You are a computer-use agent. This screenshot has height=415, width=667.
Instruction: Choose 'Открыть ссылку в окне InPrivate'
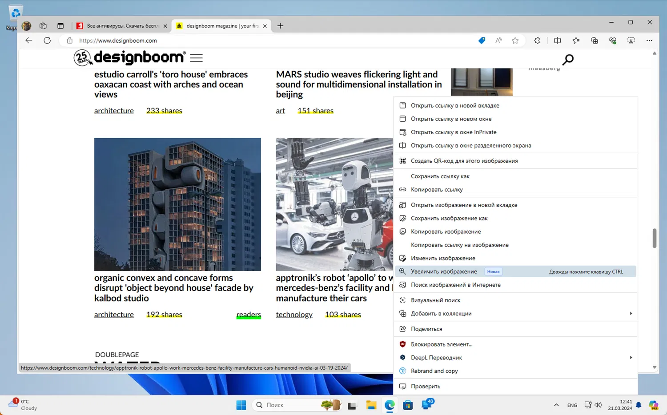pyautogui.click(x=516, y=132)
